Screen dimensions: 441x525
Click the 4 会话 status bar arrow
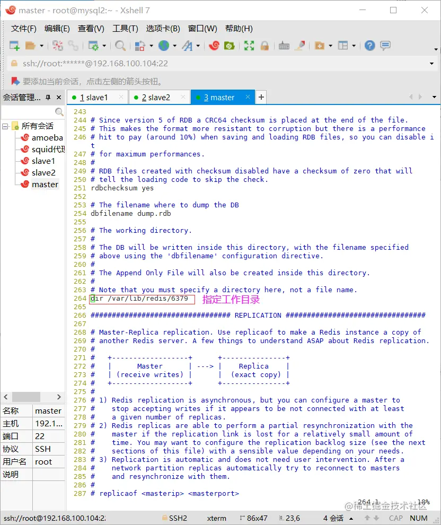coord(351,519)
